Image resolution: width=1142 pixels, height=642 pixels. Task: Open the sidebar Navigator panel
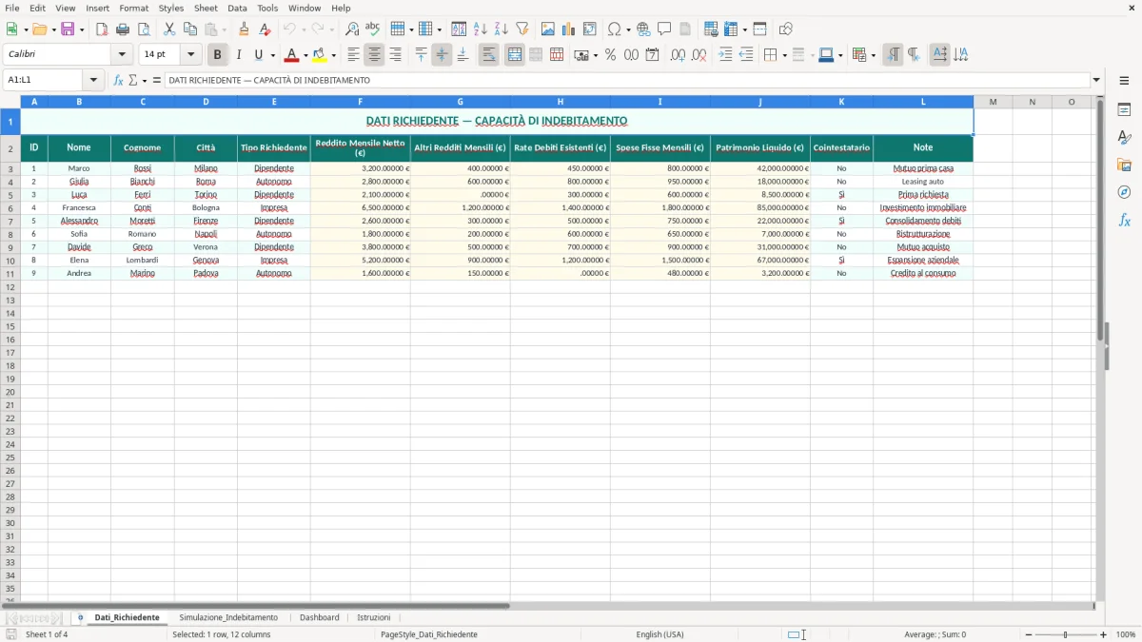pyautogui.click(x=1124, y=193)
